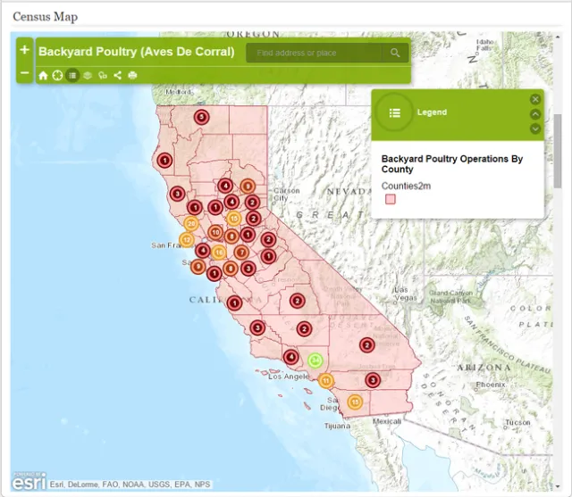Screen dimensions: 572x497
Task: Select the yellow cluster marker 20
Action: point(190,224)
